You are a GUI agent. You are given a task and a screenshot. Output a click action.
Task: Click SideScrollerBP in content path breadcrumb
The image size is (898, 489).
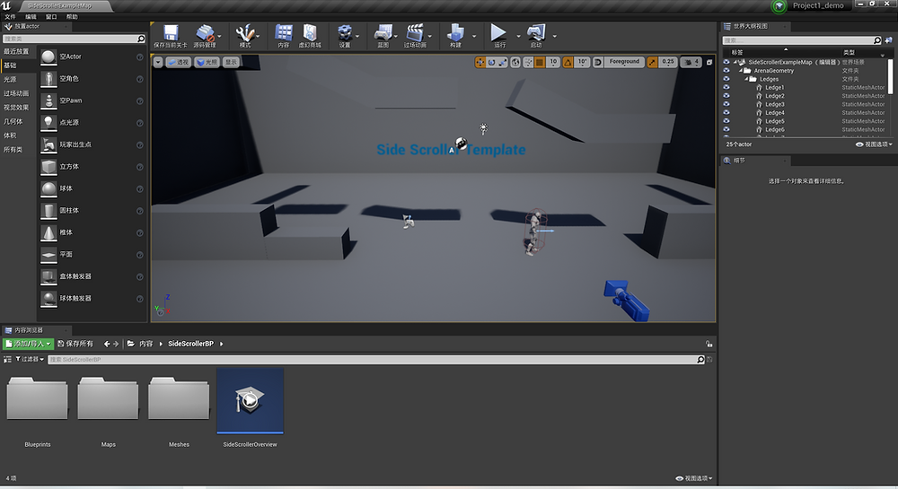coord(190,344)
